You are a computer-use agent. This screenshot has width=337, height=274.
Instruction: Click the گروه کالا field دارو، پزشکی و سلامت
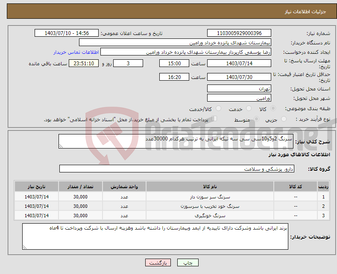pyautogui.click(x=177, y=169)
